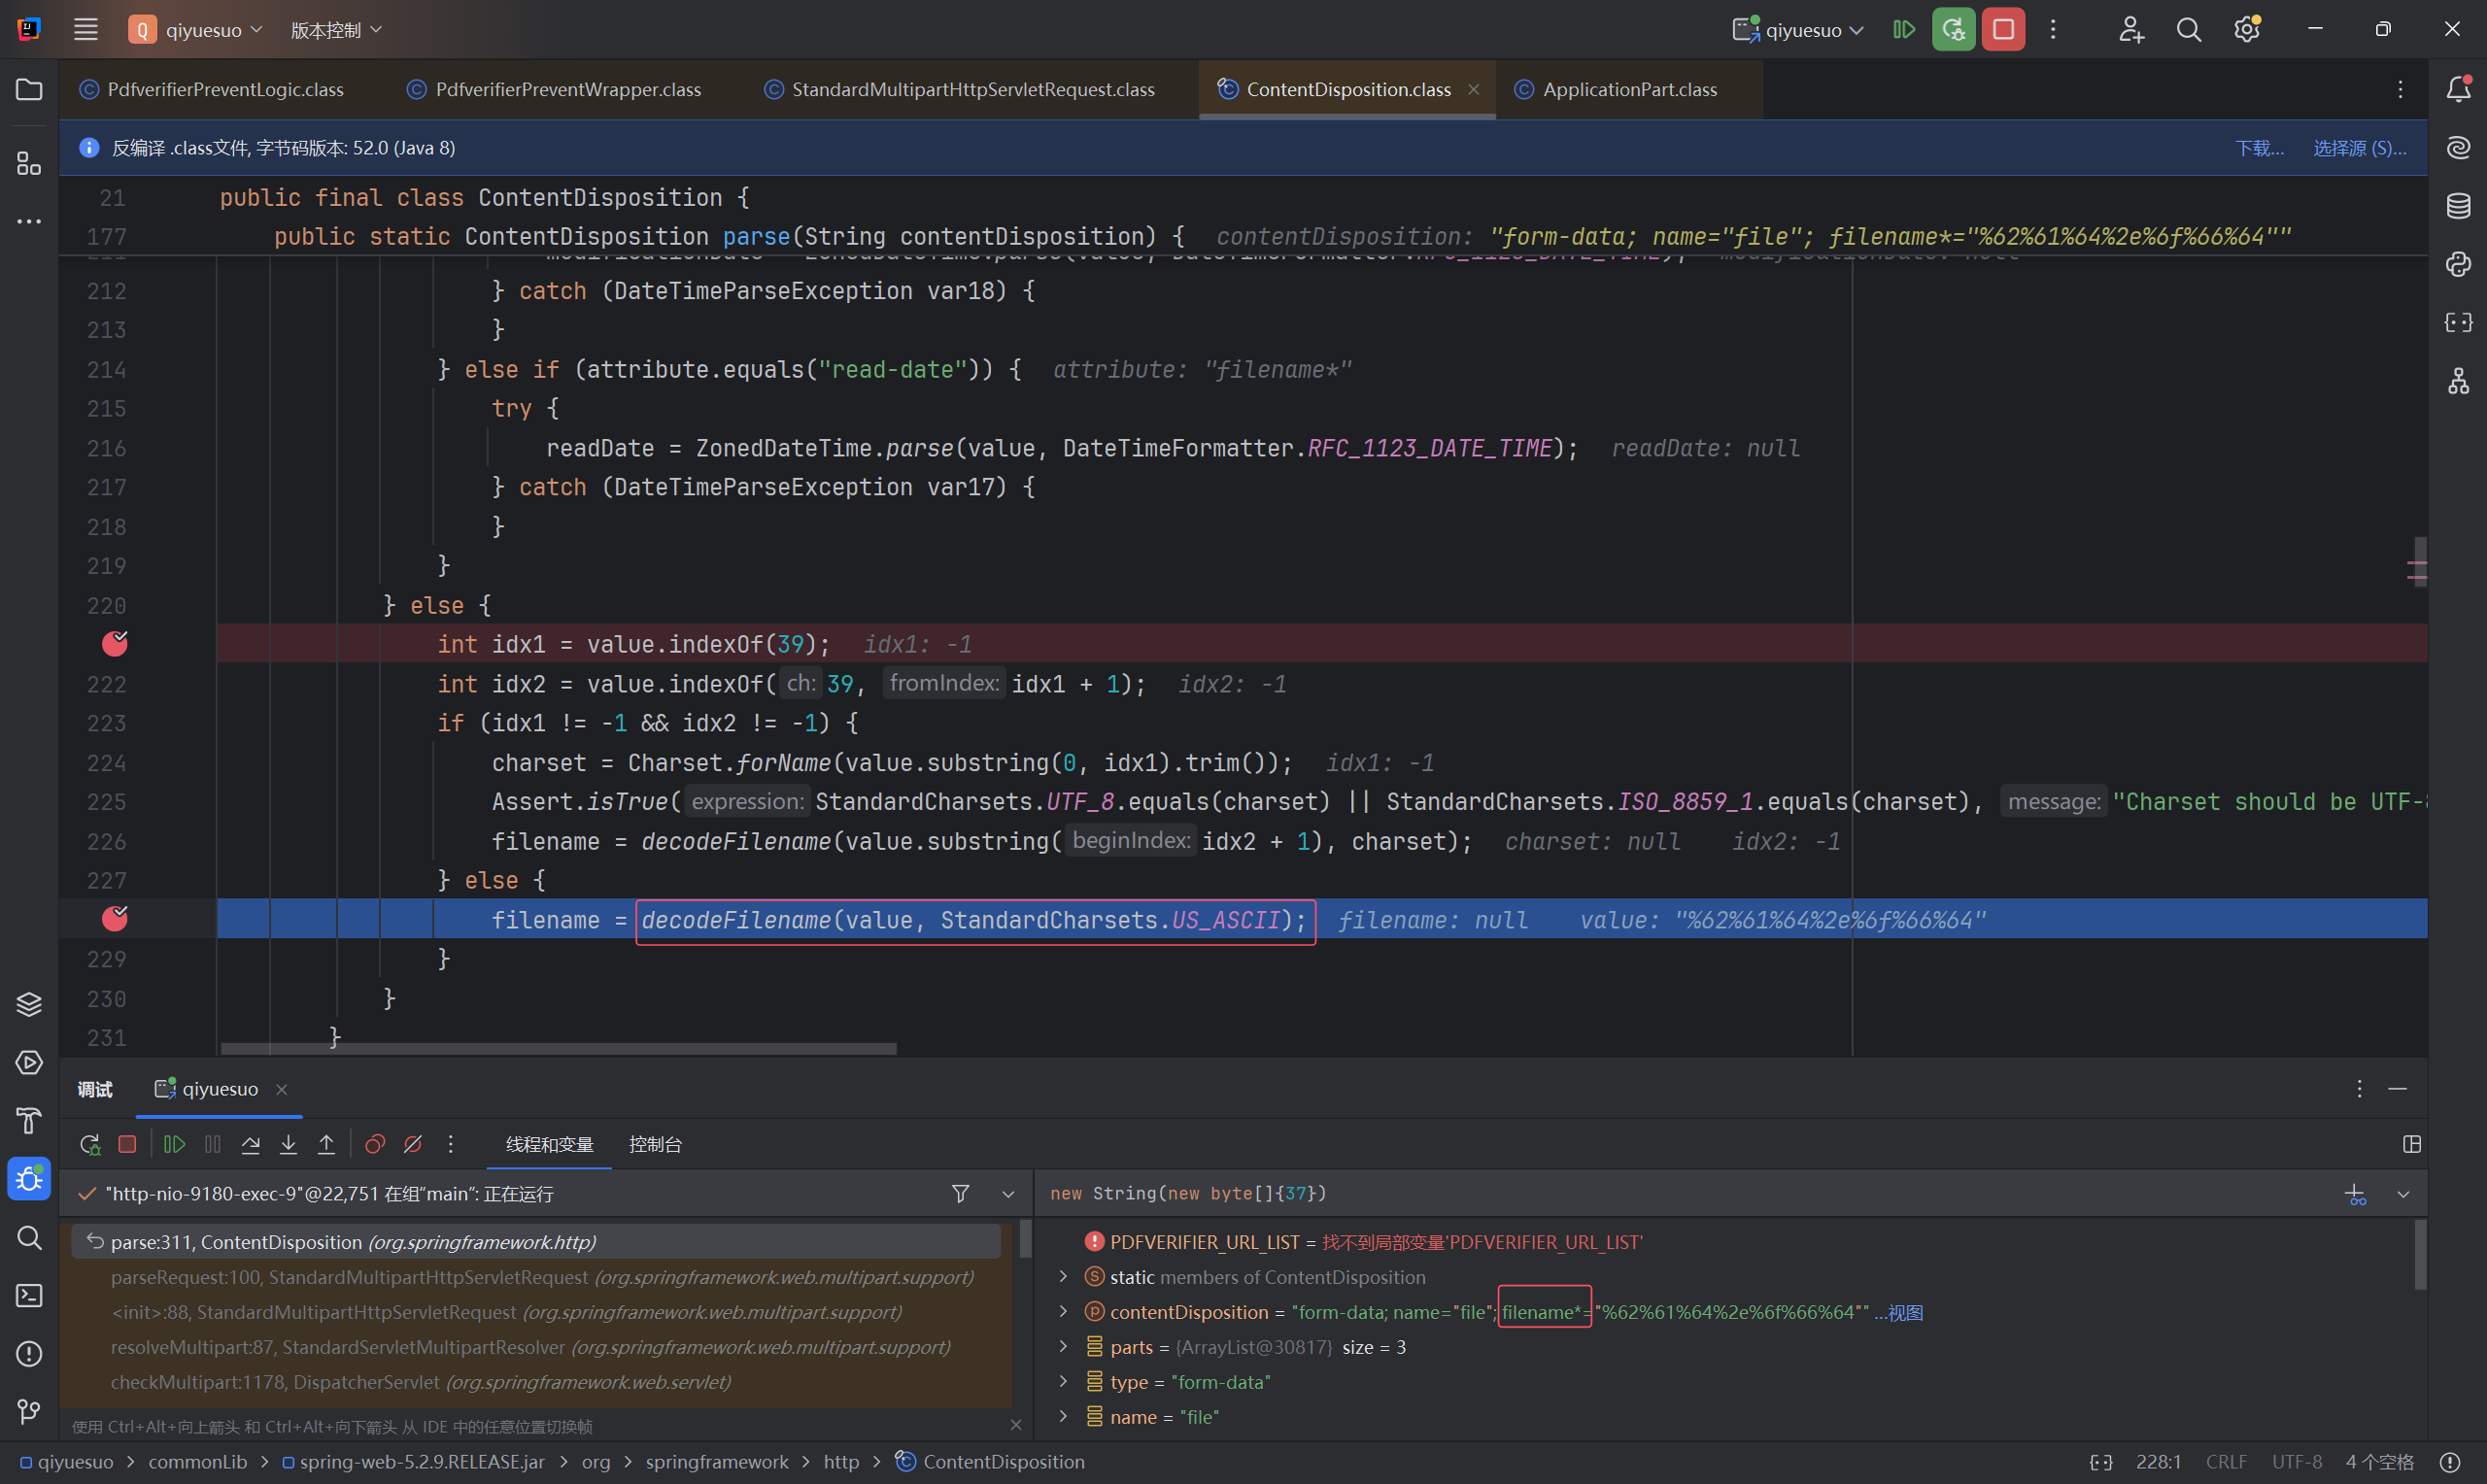Click Step Into debug icon
2487x1484 pixels.
(x=288, y=1144)
